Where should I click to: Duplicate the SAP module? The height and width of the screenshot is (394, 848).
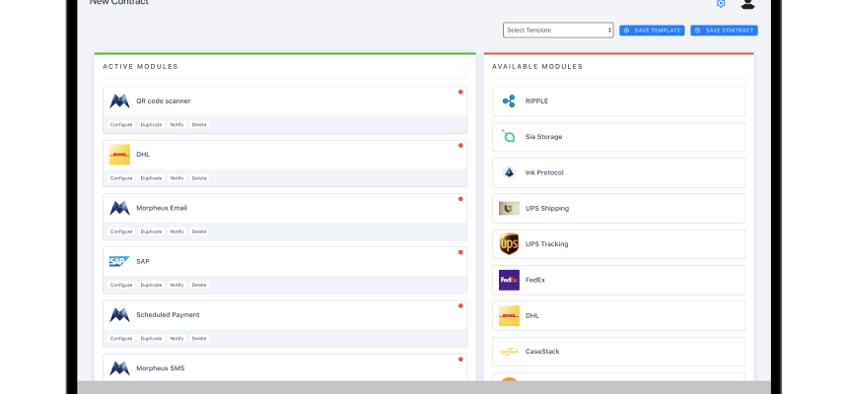(151, 286)
